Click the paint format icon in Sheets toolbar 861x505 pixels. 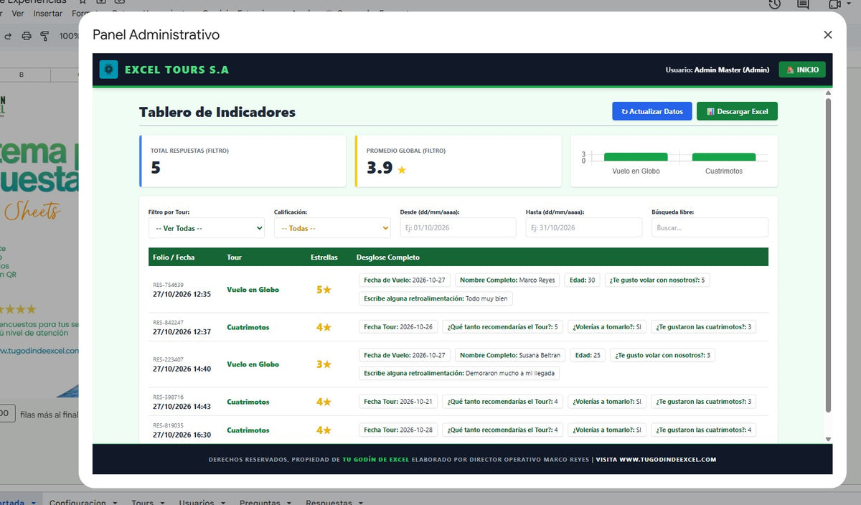tap(44, 36)
